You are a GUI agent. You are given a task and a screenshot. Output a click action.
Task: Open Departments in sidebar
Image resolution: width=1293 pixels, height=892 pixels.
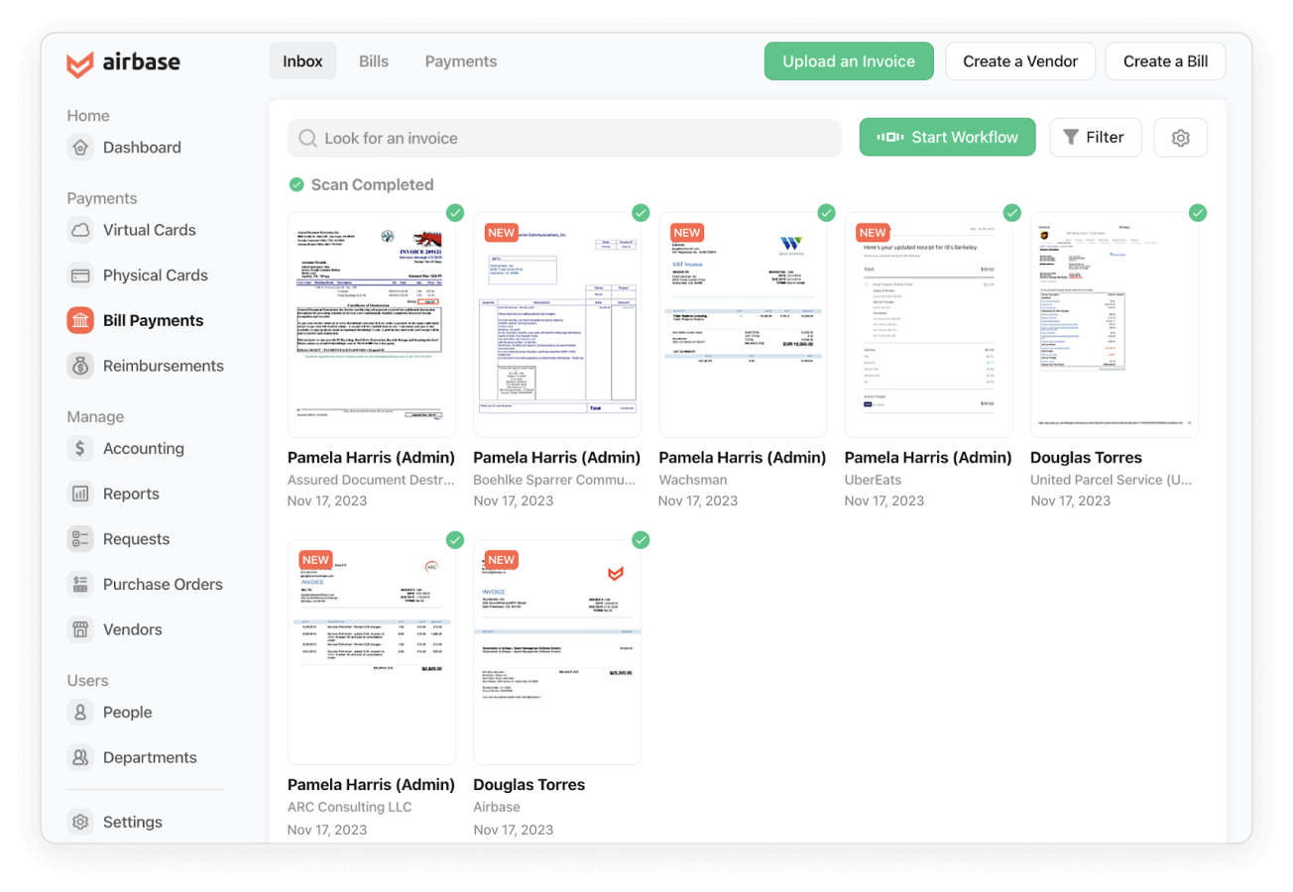click(x=150, y=757)
